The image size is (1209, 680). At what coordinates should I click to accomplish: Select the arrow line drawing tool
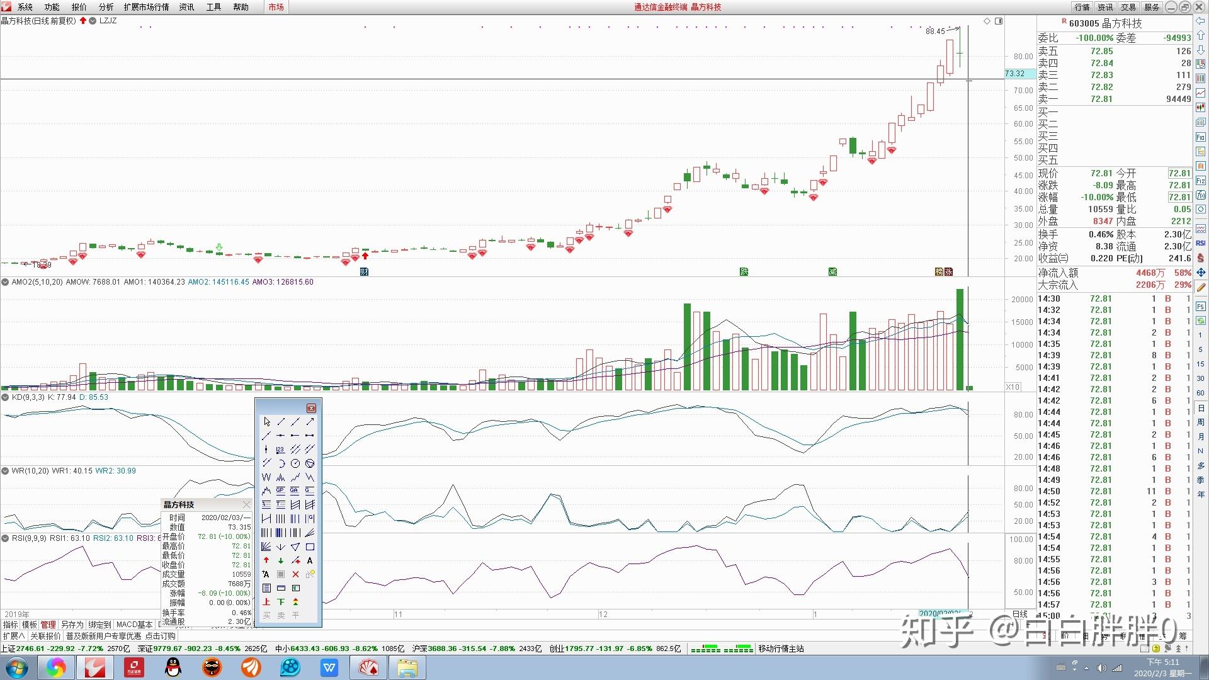(x=310, y=422)
